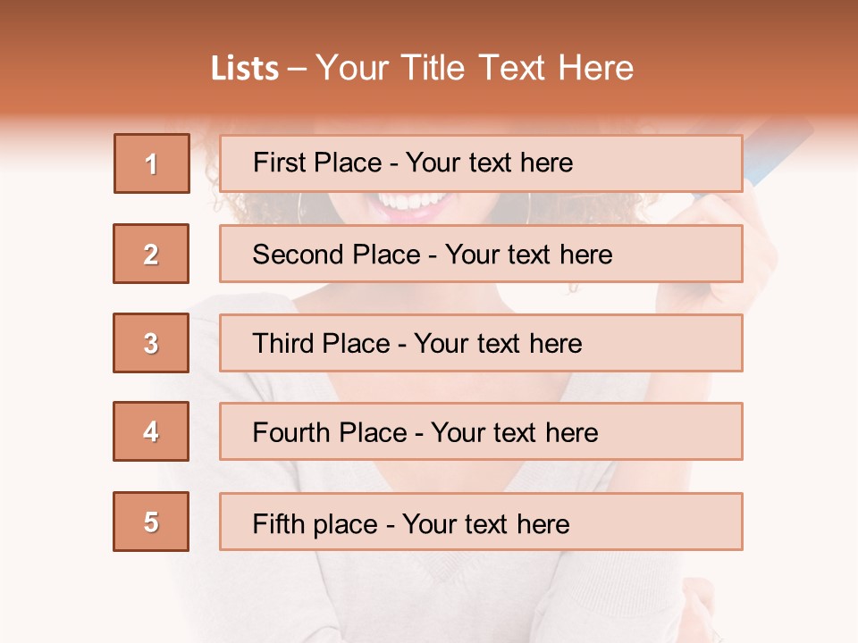Click the bold 'Lists' word in title
858x643 pixels.
click(x=245, y=69)
